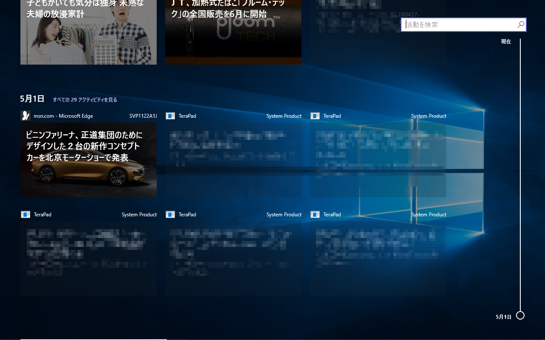This screenshot has height=340, width=545.
Task: Jump to 現在 on the timeline
Action: pos(506,42)
